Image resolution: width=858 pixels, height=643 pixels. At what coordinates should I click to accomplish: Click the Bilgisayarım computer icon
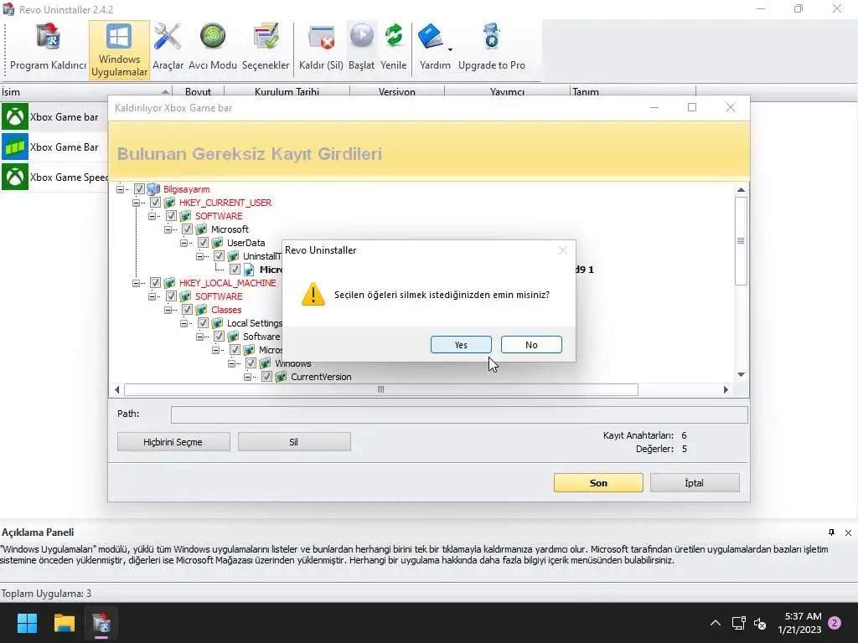tap(153, 189)
